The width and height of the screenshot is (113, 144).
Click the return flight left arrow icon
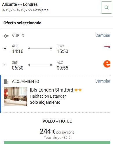[6, 65]
